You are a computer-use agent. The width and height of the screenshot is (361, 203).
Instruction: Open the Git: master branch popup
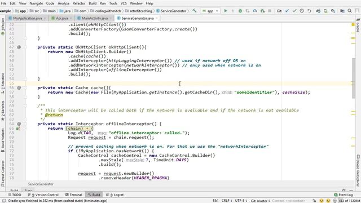260,201
